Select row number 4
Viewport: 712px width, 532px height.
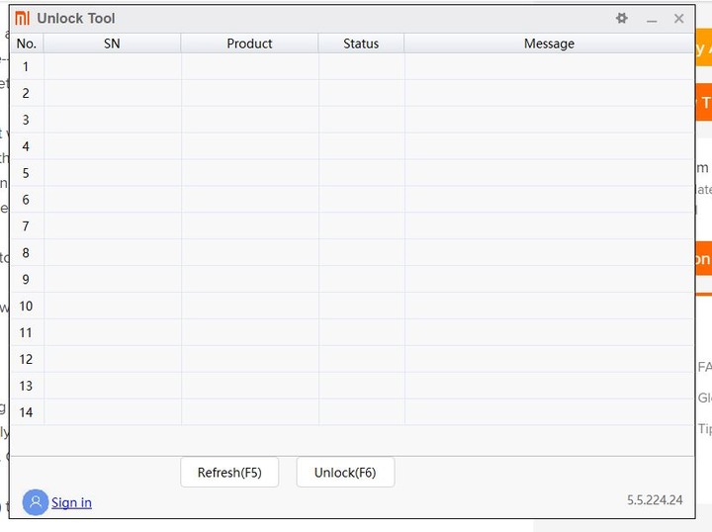pos(352,146)
